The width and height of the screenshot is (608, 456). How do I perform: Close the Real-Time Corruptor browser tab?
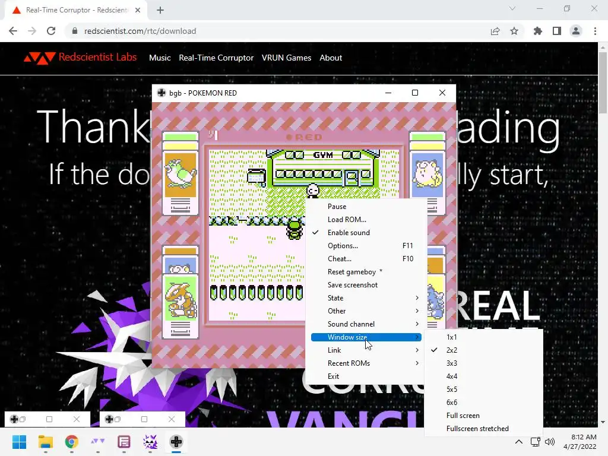138,10
